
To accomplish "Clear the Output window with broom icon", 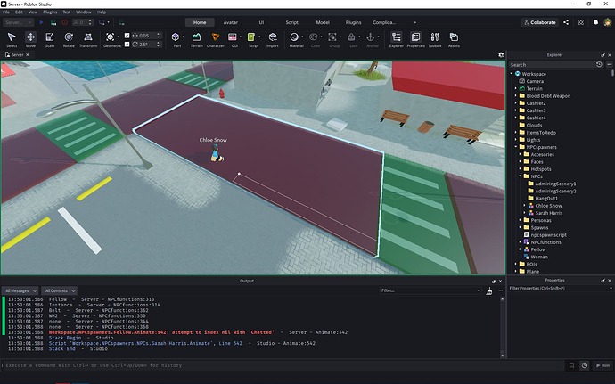I will coord(489,290).
